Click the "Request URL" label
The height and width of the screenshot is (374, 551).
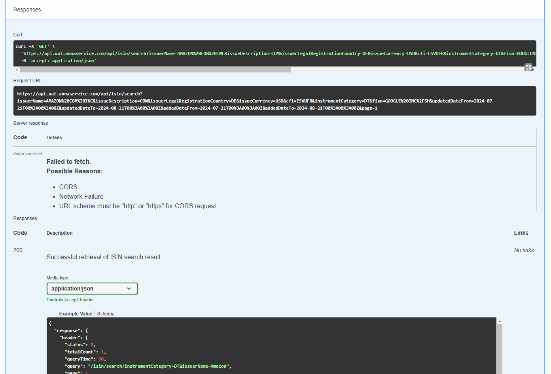click(x=27, y=81)
